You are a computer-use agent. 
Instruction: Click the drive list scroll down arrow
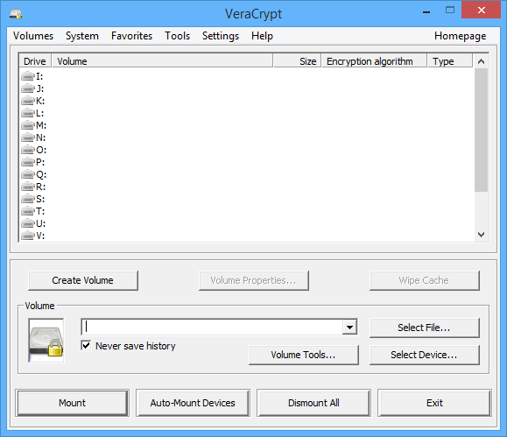[481, 235]
